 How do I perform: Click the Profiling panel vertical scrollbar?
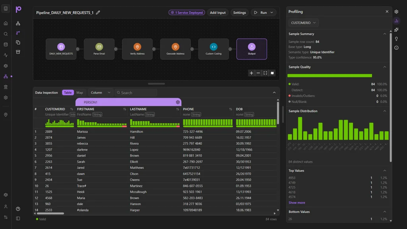coord(391,97)
